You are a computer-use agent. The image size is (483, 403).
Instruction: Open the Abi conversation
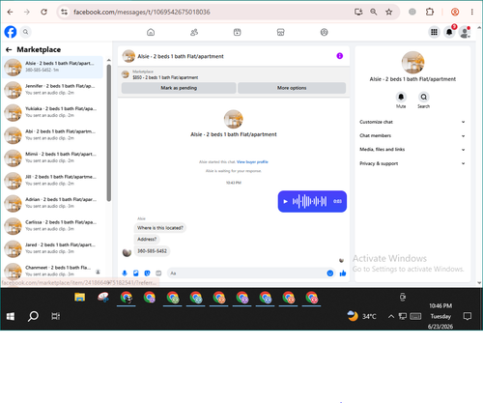[x=53, y=135]
